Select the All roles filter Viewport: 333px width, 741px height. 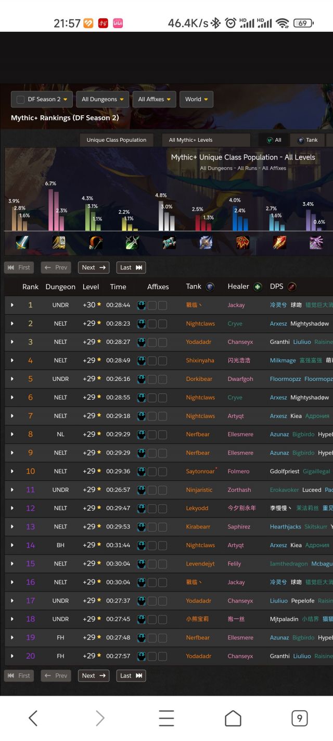(x=274, y=140)
